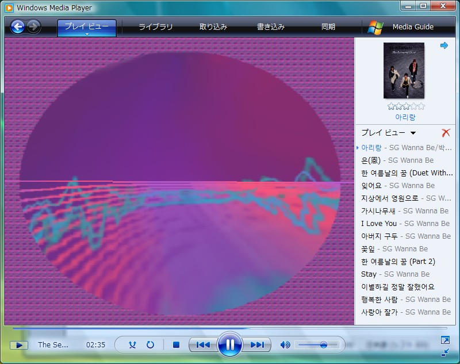Select the track 사랑아 잘가
Image resolution: width=460 pixels, height=364 pixels.
click(405, 312)
